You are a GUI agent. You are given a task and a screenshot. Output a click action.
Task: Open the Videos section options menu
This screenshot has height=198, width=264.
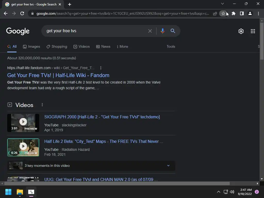pos(42,105)
